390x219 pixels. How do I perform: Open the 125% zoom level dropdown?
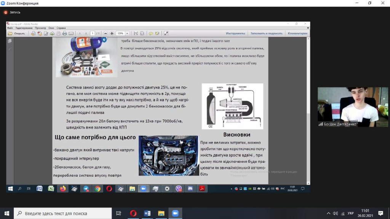click(127, 33)
